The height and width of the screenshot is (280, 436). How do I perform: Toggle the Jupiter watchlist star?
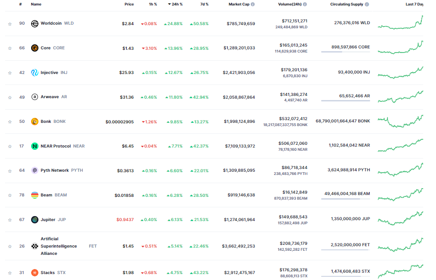pyautogui.click(x=10, y=220)
